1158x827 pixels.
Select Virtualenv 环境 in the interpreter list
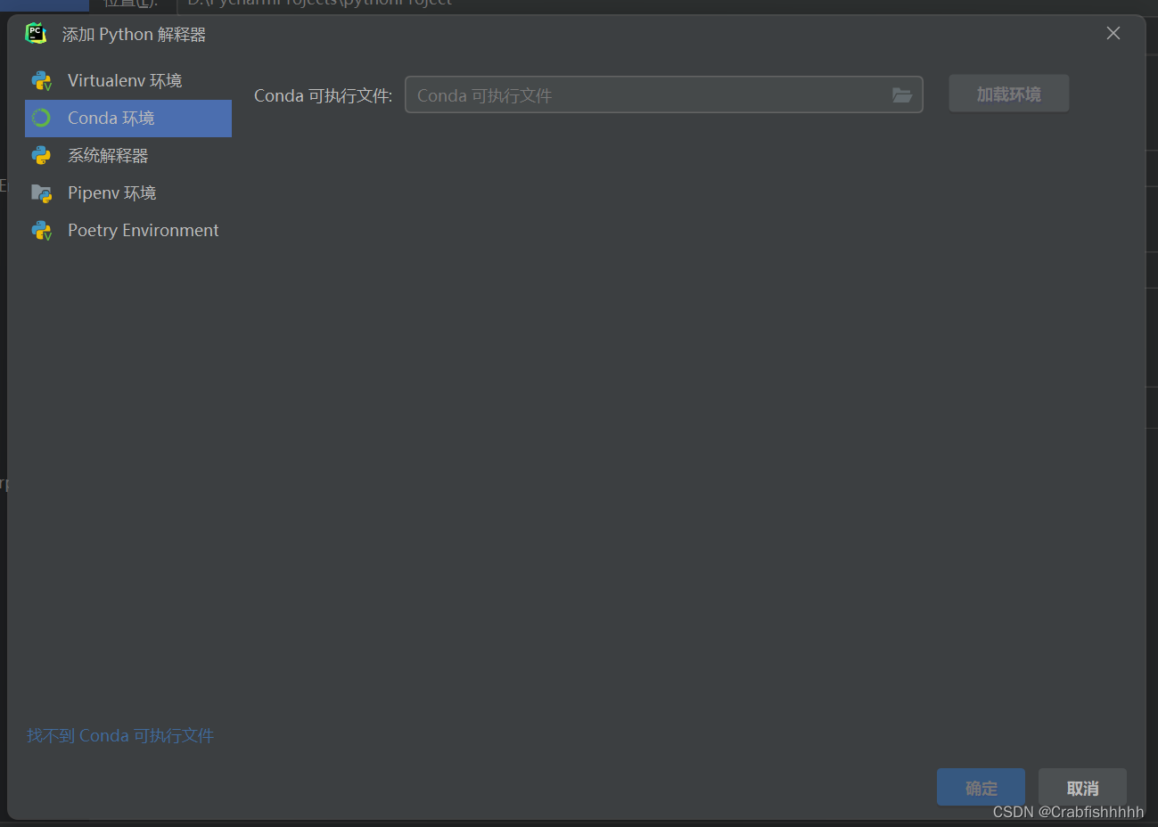[x=128, y=81]
